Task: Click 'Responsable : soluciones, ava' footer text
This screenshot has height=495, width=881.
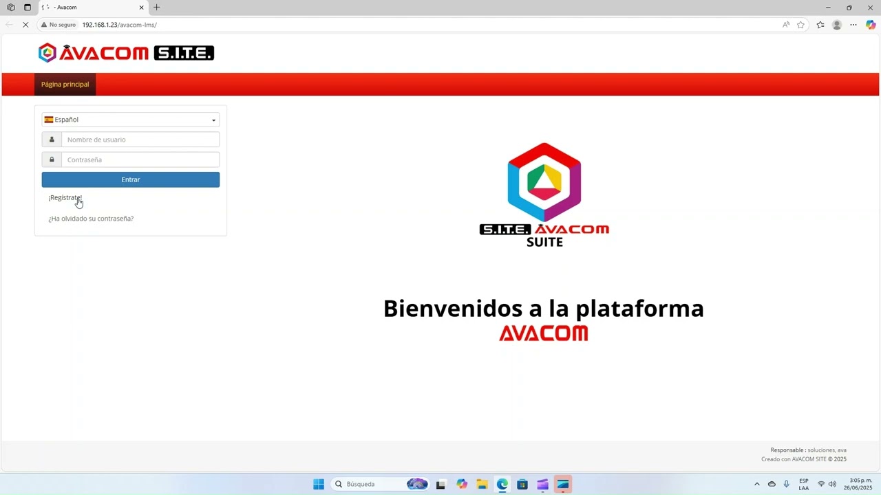Action: pos(809,450)
